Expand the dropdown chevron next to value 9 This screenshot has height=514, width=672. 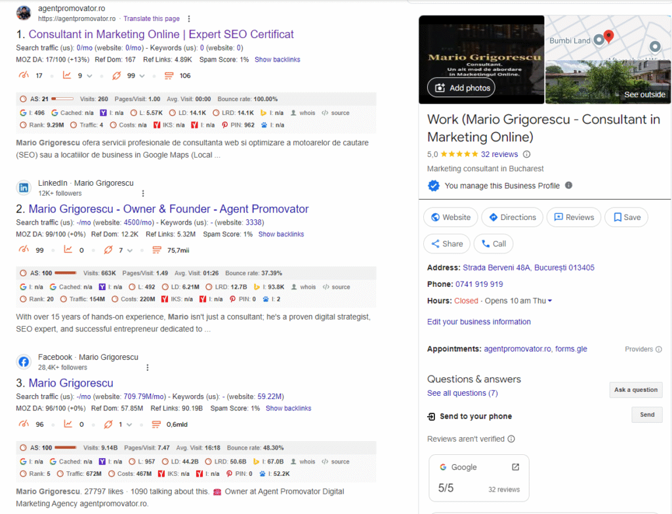coord(89,76)
